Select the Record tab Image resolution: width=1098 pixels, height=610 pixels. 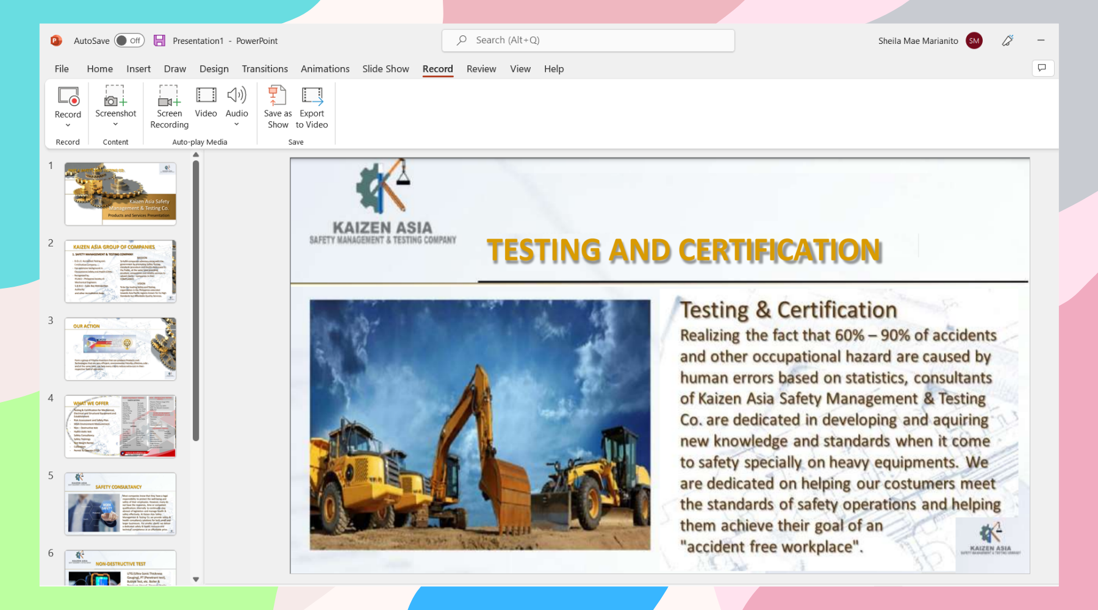point(438,69)
